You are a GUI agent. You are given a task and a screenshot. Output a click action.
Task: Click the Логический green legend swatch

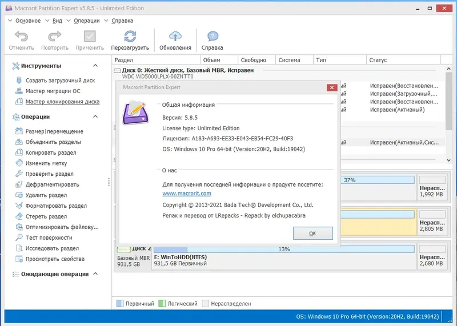[162, 304]
